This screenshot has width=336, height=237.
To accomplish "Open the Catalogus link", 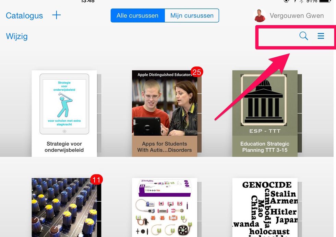I will click(x=24, y=15).
